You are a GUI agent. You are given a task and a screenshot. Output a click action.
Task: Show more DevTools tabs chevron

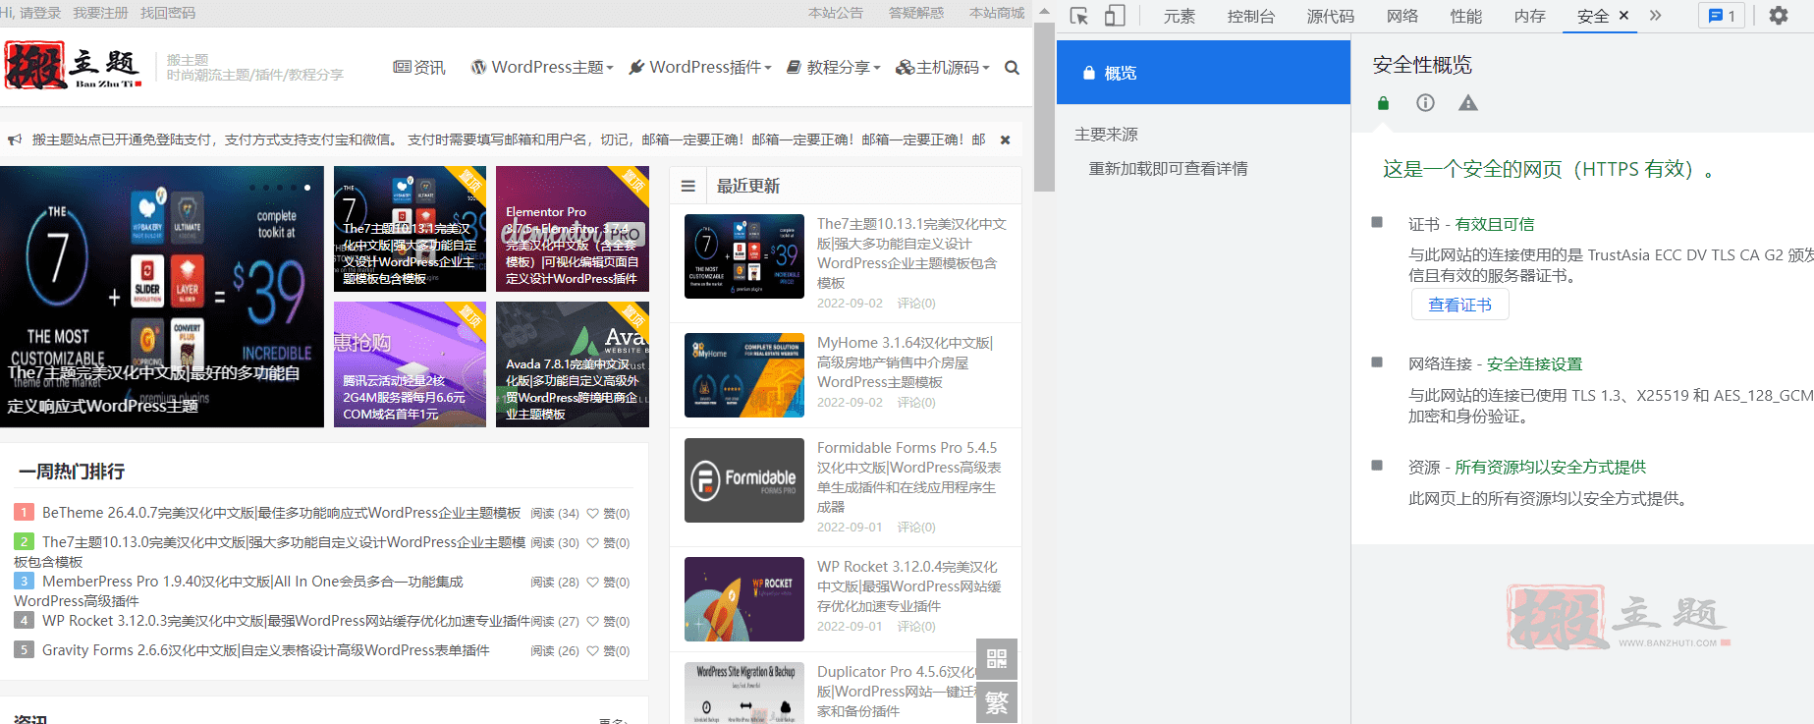click(x=1656, y=16)
